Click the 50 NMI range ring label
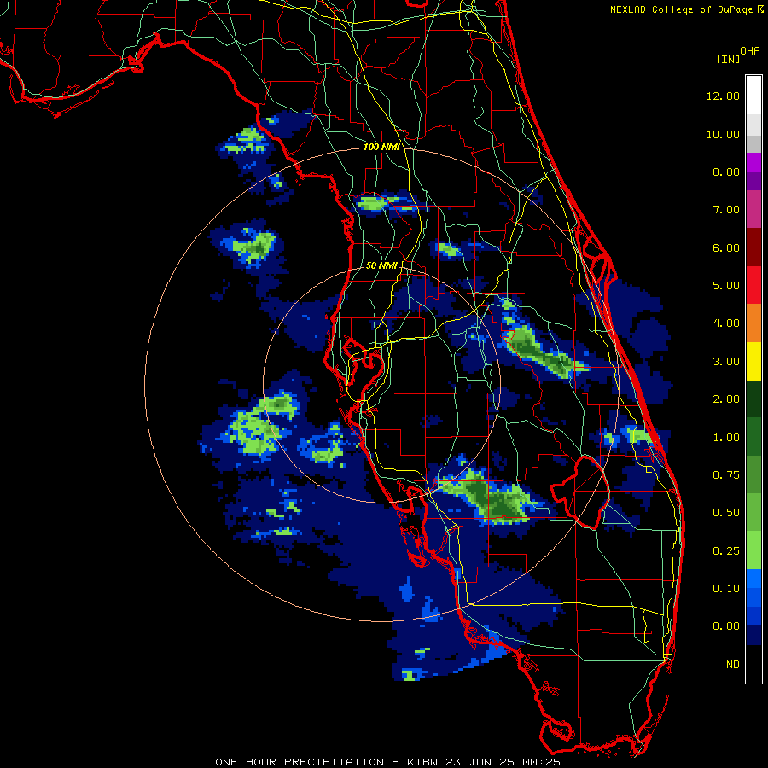Viewport: 768px width, 768px height. [381, 265]
